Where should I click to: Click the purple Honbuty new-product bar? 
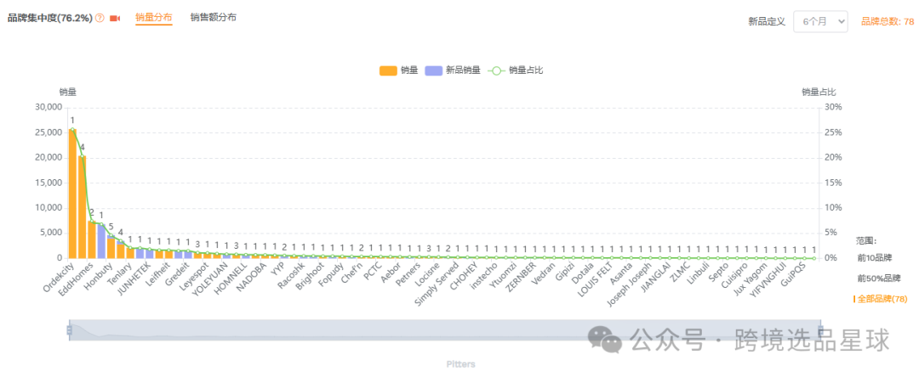tap(101, 240)
